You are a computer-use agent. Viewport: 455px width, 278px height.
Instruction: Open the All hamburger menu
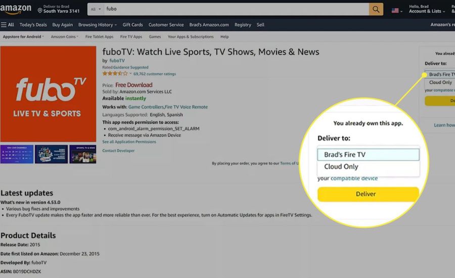click(x=7, y=25)
